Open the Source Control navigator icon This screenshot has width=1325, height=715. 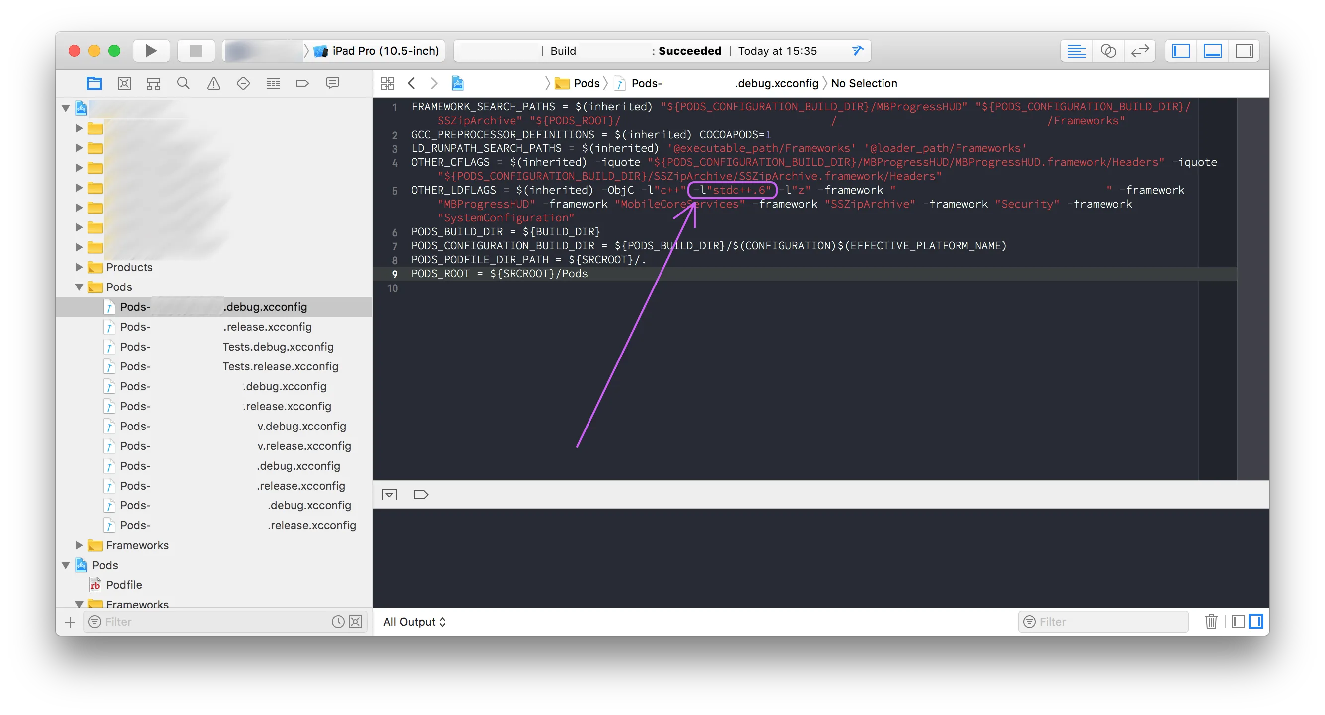coord(124,83)
